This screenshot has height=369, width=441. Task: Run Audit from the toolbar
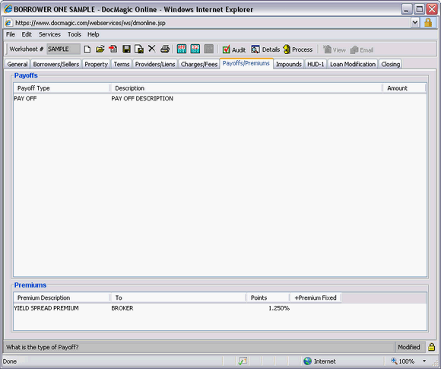point(234,49)
